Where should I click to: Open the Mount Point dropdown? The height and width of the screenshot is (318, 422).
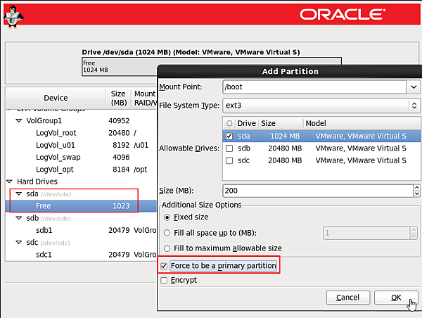[x=414, y=87]
